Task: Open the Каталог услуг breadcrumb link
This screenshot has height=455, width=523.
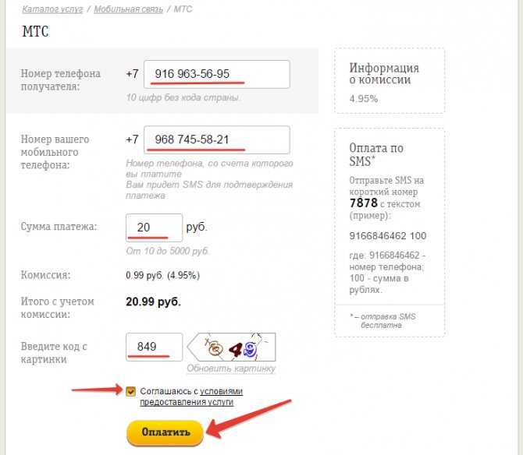Action: pos(52,9)
